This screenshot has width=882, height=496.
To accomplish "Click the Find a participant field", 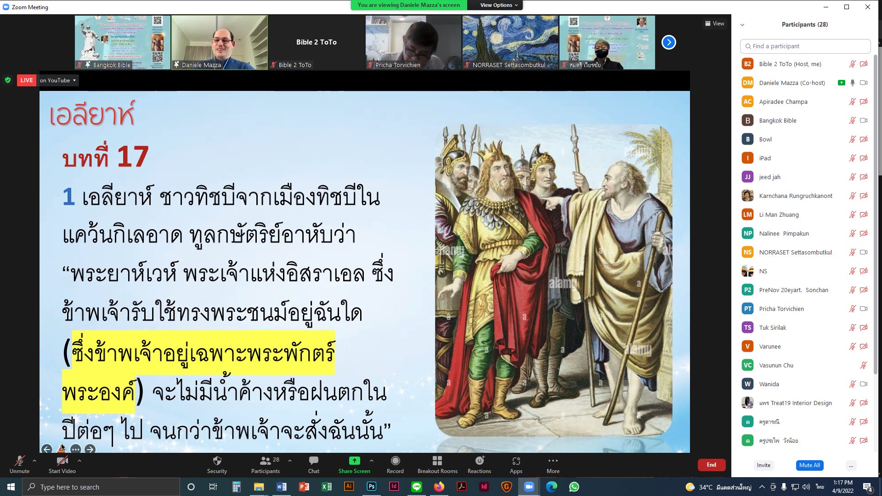I will coord(805,46).
